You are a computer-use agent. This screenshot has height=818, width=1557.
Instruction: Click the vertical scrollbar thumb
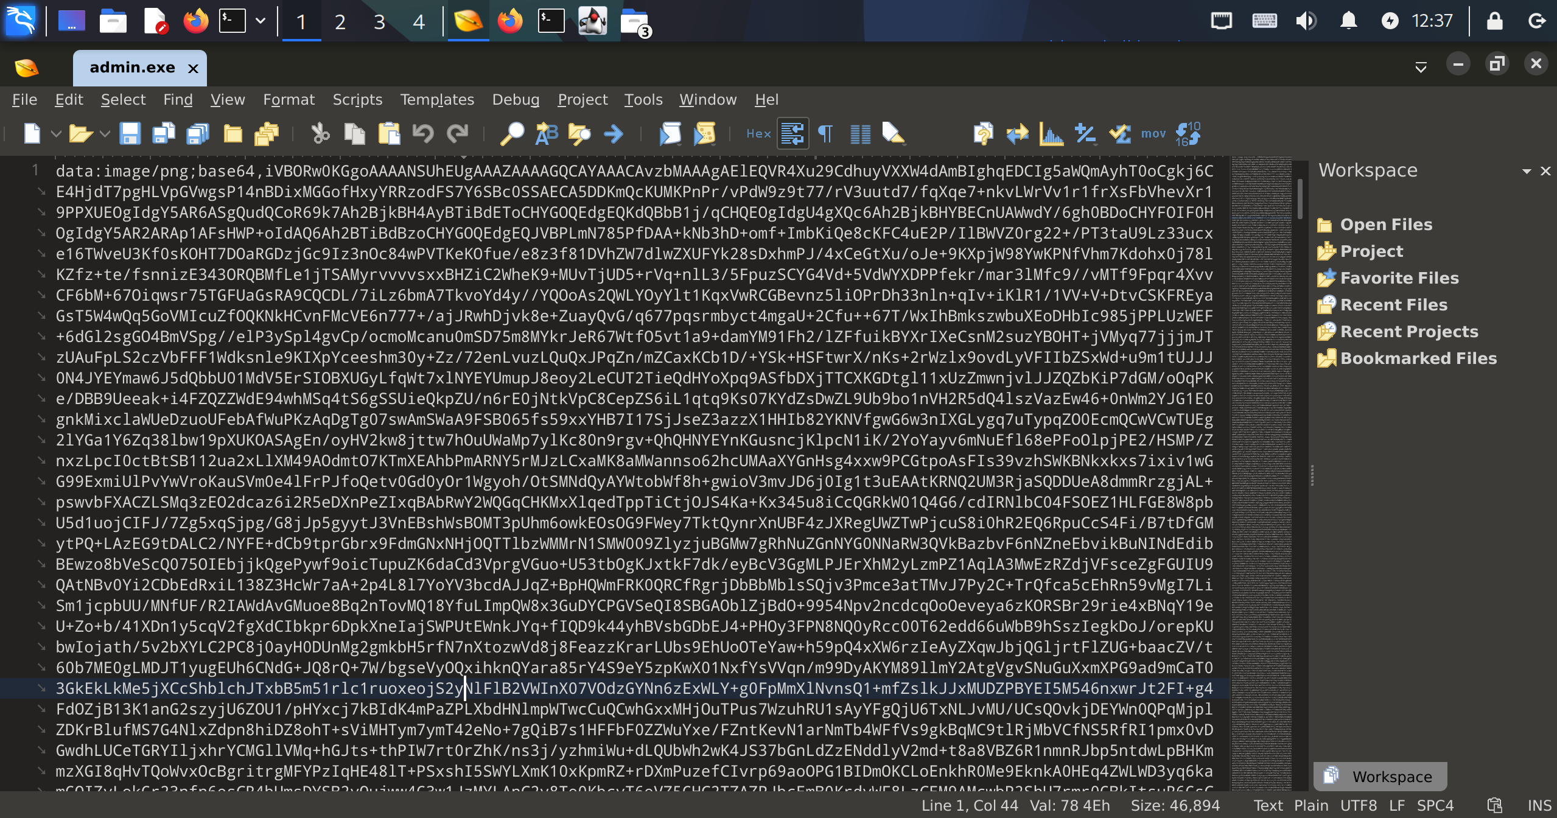[x=1300, y=198]
